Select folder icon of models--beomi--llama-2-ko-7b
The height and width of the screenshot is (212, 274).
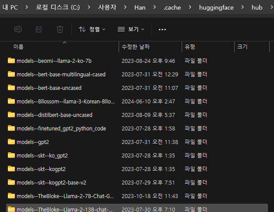(11, 61)
